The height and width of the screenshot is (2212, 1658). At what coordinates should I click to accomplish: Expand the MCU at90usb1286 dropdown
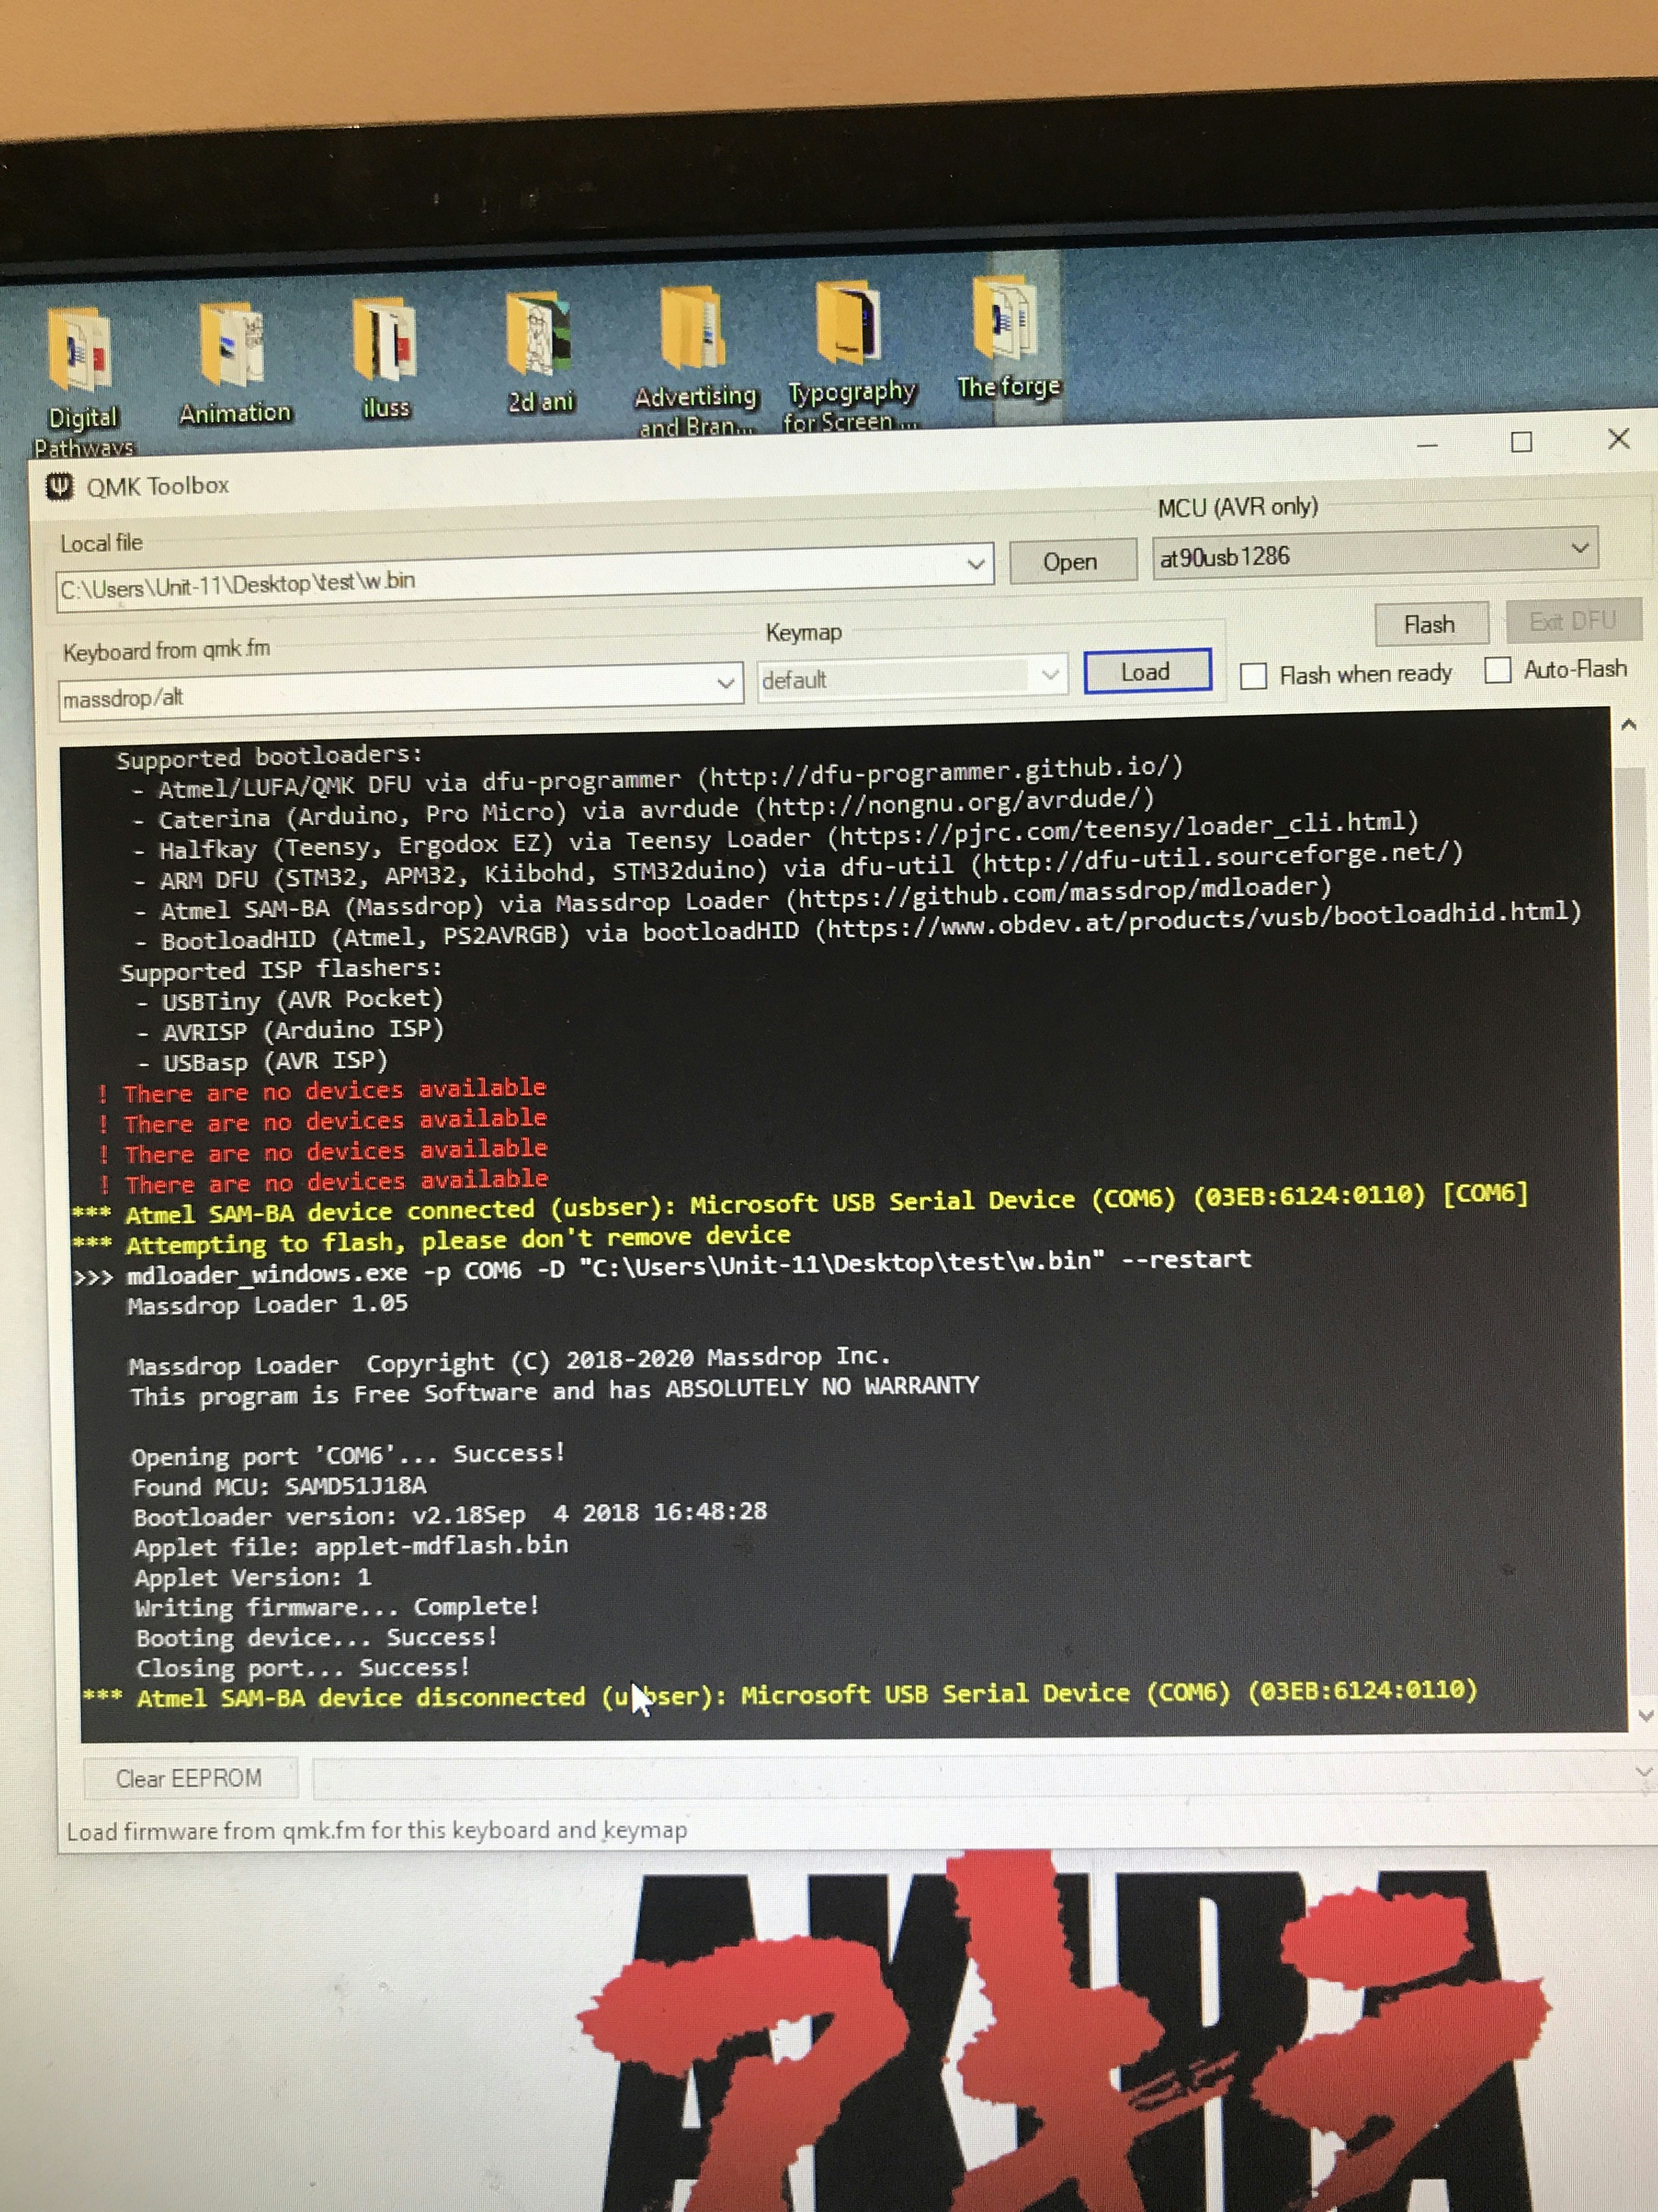[1579, 548]
